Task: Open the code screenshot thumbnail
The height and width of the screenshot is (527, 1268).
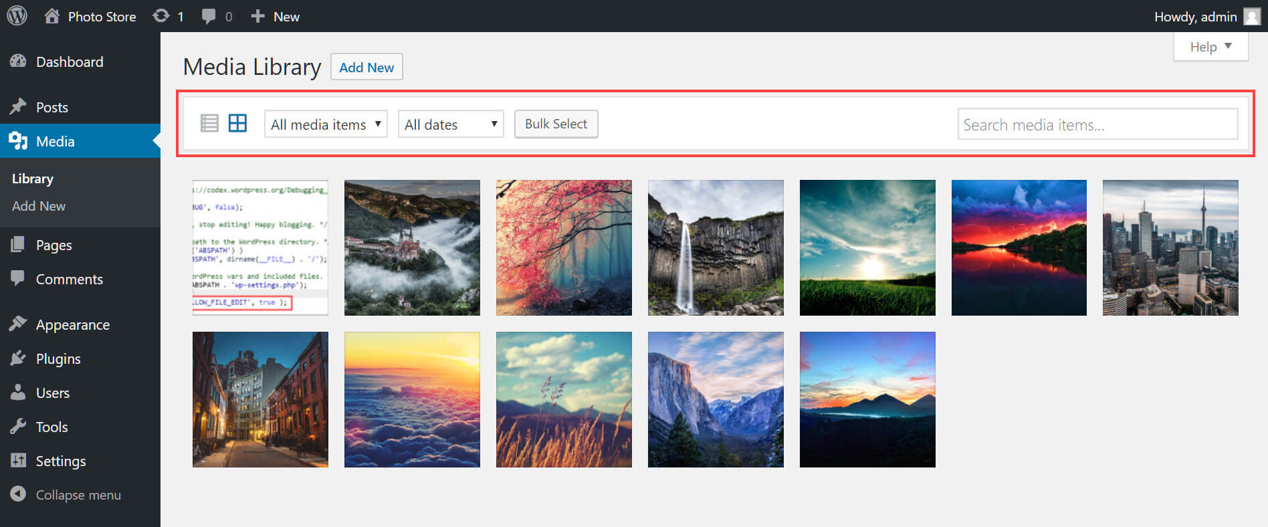Action: click(260, 247)
